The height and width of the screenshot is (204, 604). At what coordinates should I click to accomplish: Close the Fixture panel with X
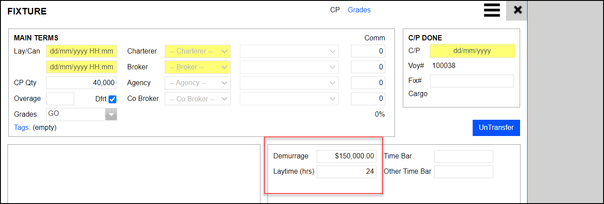click(517, 10)
